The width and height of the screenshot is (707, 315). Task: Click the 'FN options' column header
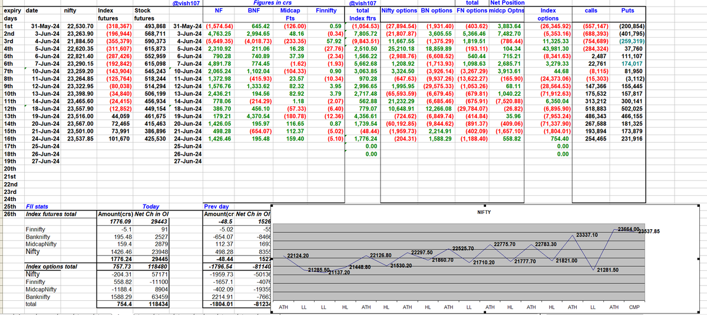tap(472, 11)
